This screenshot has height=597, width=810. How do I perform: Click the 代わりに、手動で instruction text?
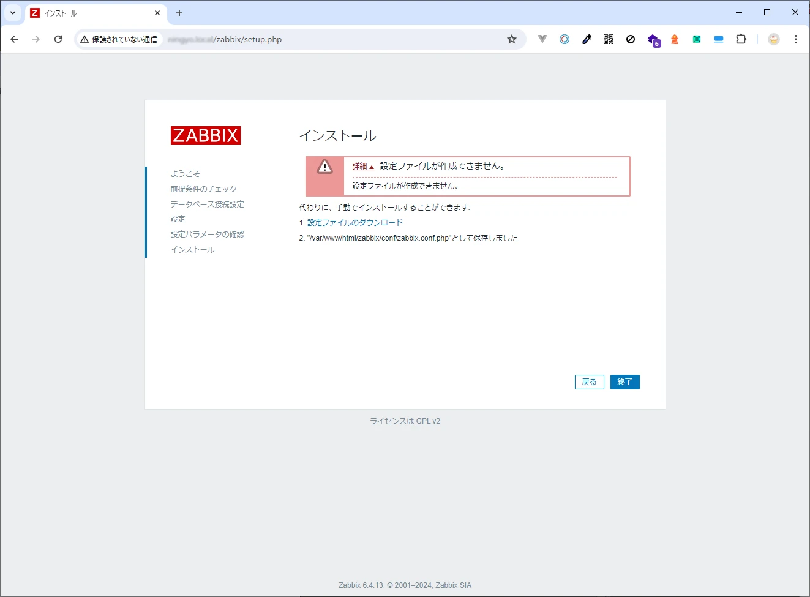point(384,208)
